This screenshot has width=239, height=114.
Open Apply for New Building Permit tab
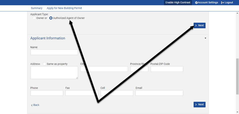[x=64, y=8]
